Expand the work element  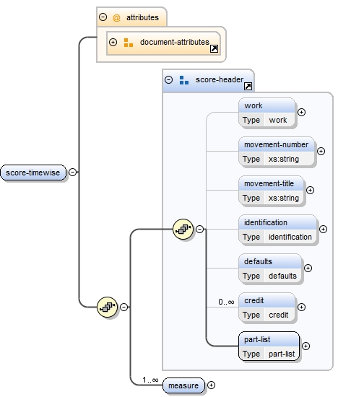coord(301,112)
